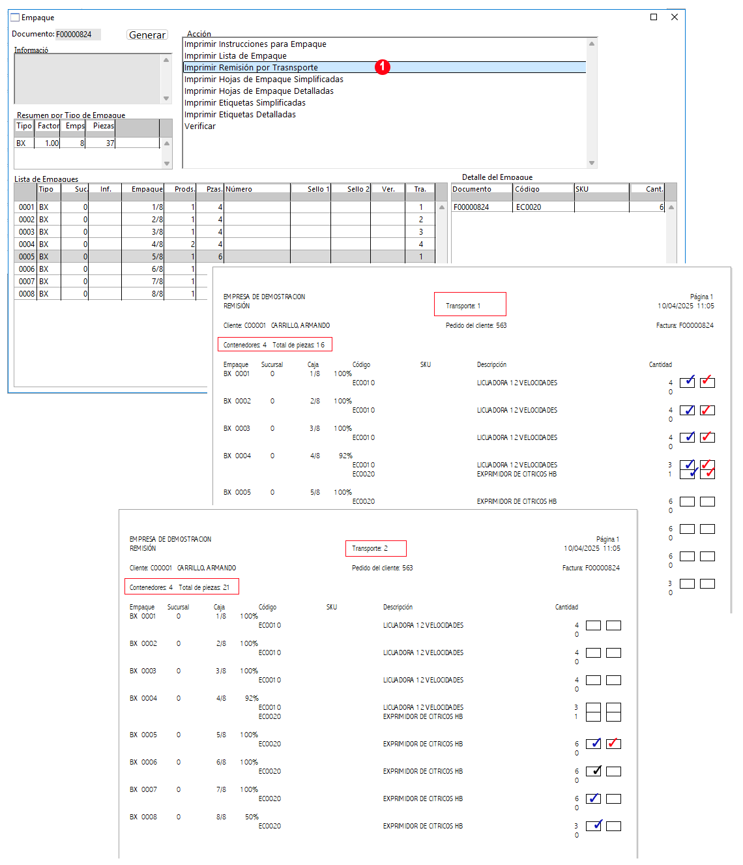Select package row 0003 in Lista de Empaques
The width and height of the screenshot is (743, 865).
[226, 232]
